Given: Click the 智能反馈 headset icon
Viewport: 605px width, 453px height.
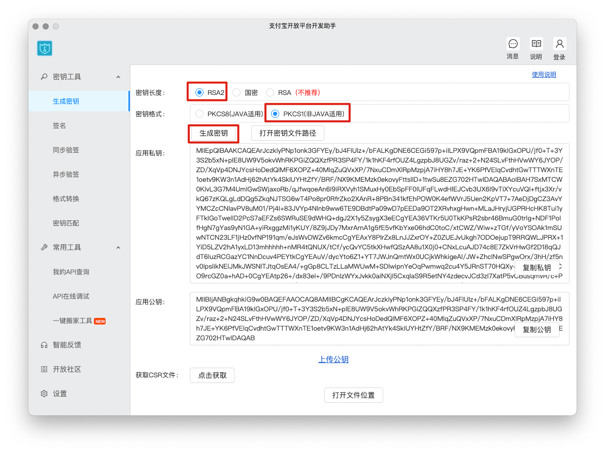Looking at the screenshot, I should [x=44, y=345].
